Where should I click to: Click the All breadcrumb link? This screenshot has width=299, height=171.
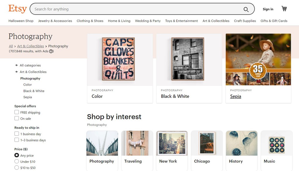pyautogui.click(x=11, y=46)
